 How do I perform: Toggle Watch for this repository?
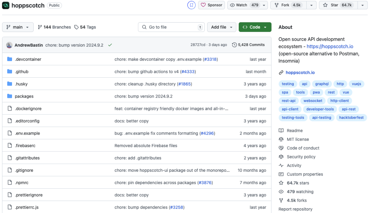(244, 5)
